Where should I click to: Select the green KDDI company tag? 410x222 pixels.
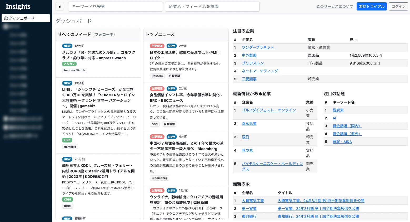pyautogui.click(x=67, y=199)
